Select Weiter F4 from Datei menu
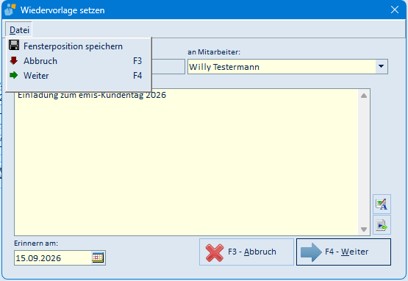Viewport: 408px width, 281px height. click(x=79, y=76)
